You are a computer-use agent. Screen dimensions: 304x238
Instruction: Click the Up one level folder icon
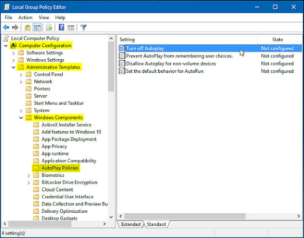28,27
